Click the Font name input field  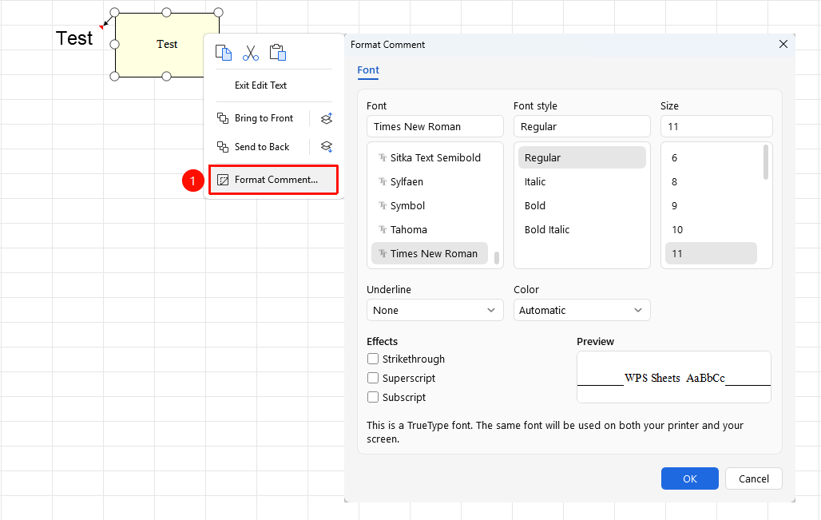435,126
